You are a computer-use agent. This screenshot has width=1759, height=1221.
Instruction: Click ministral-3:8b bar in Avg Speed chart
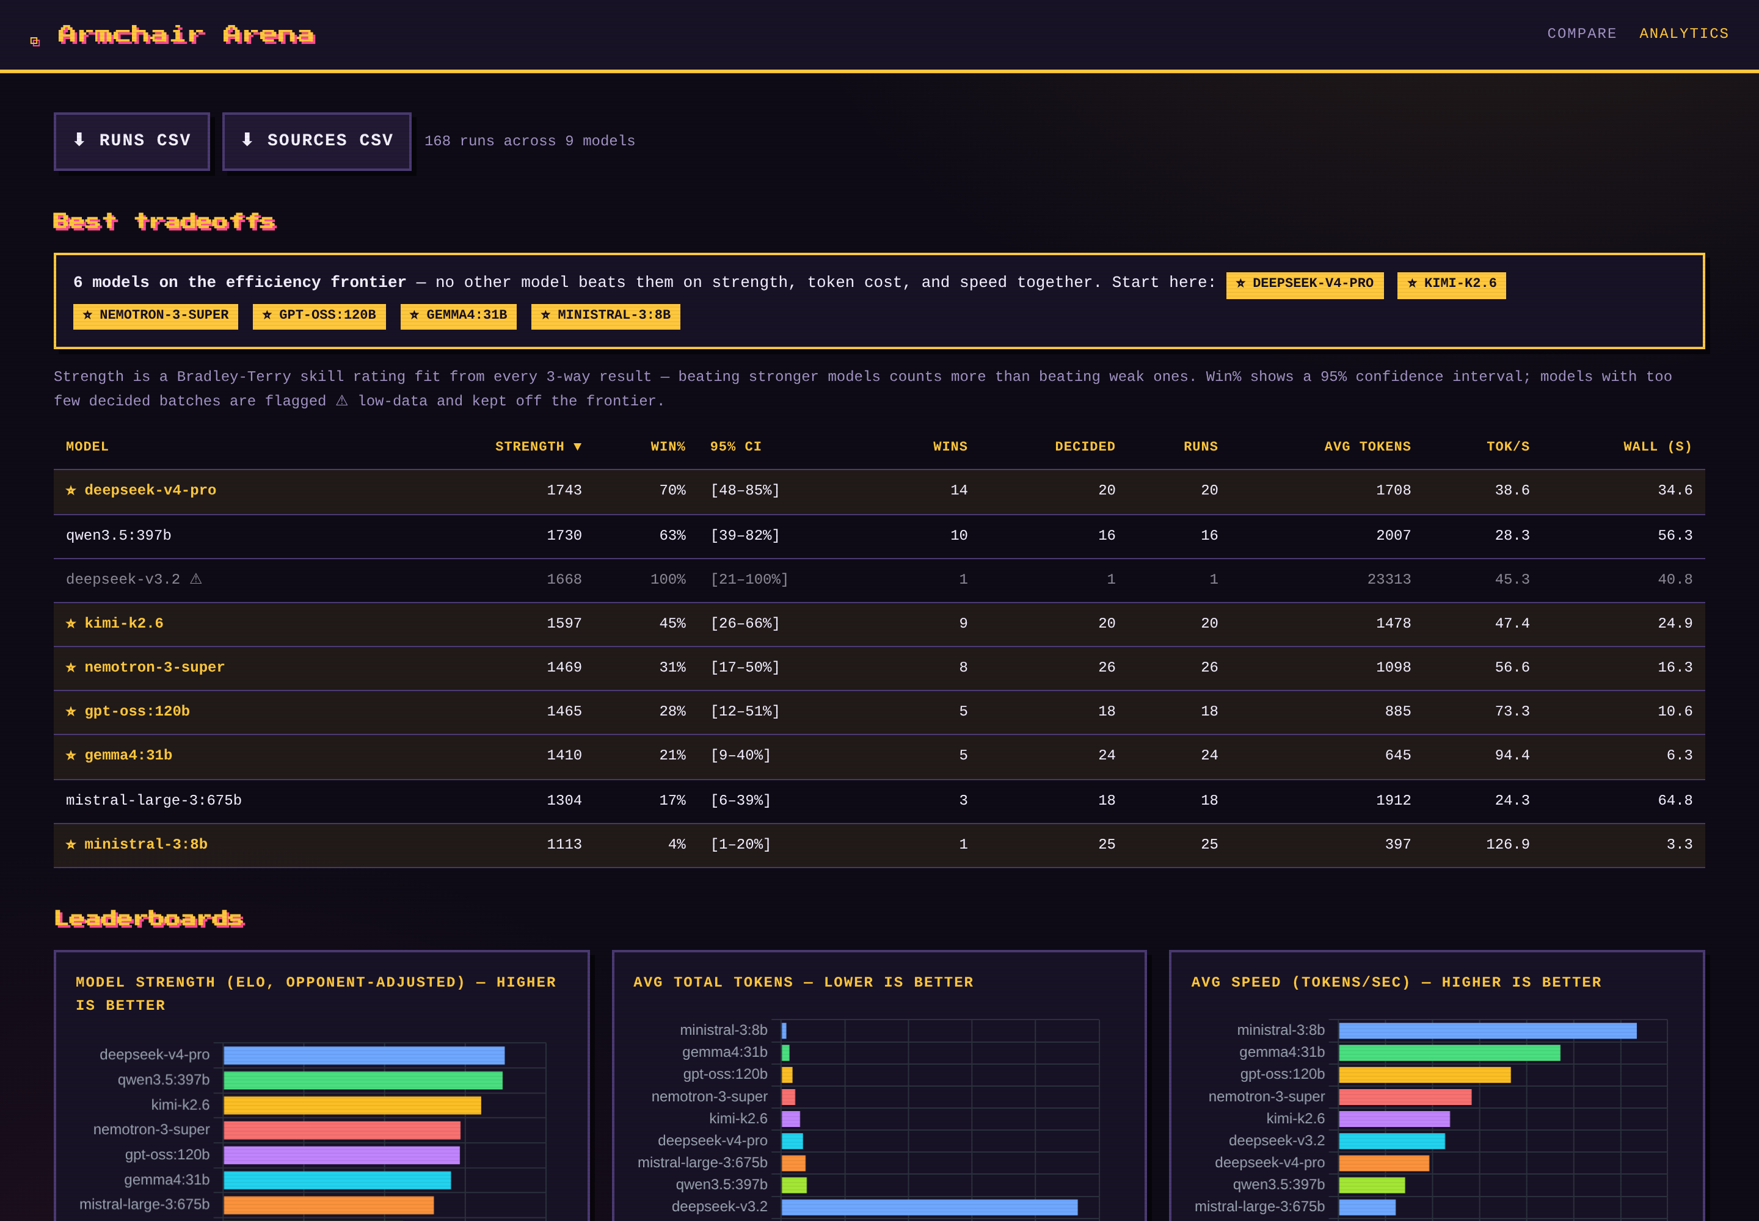point(1487,1031)
